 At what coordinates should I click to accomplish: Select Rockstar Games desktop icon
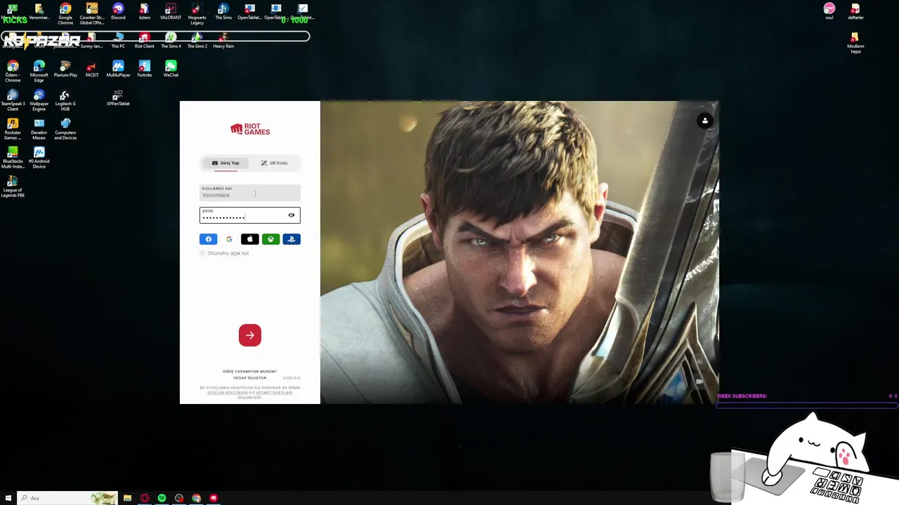coord(13,129)
